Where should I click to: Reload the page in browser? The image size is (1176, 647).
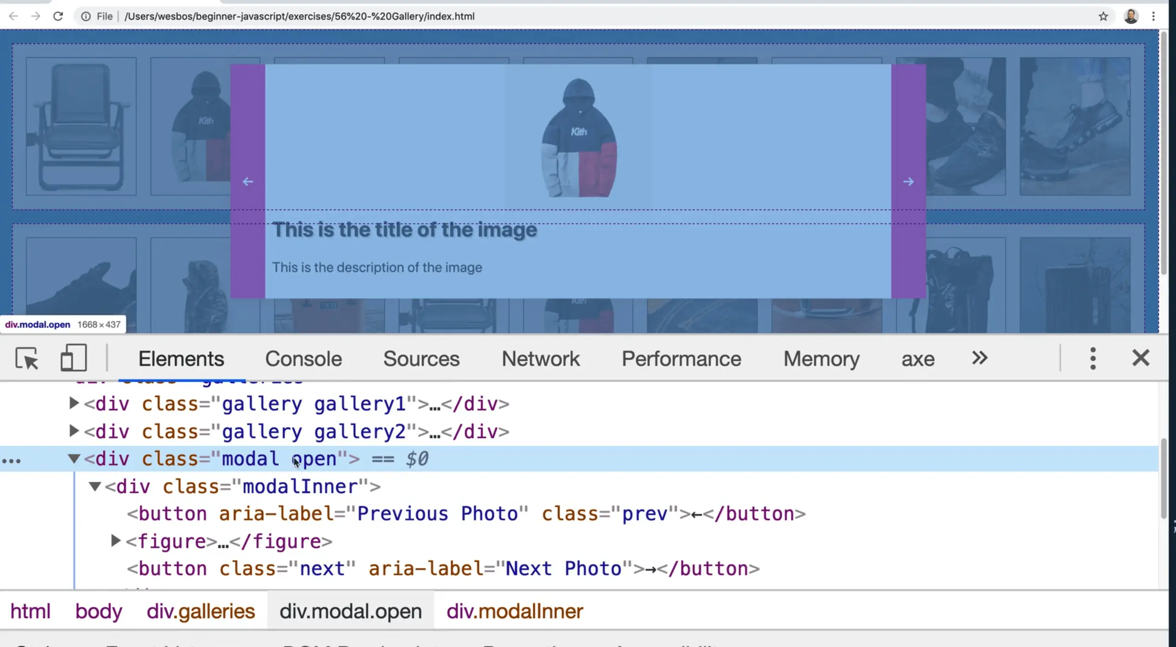[58, 16]
